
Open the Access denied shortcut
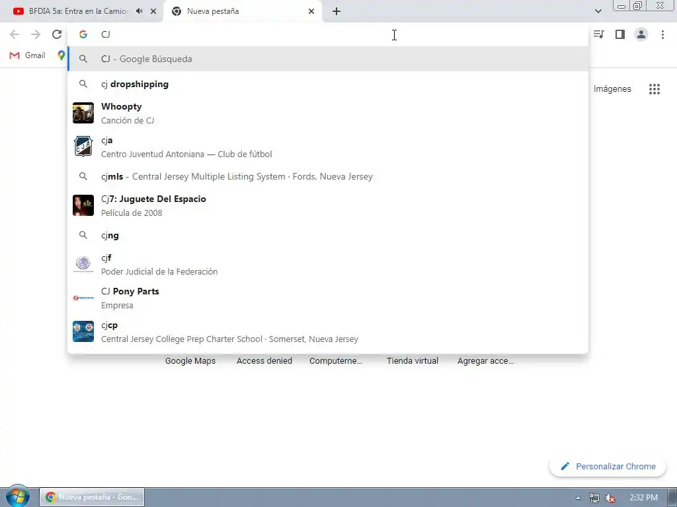tap(264, 361)
